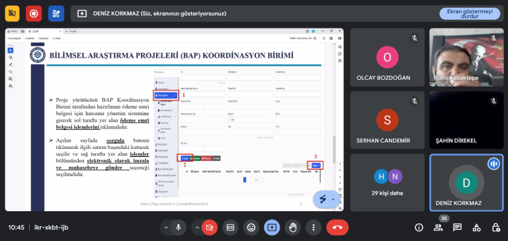Click muted mic indicator on OLCAY BOZDOĞAN tile
Screen dimensions: 508x241
point(414,38)
